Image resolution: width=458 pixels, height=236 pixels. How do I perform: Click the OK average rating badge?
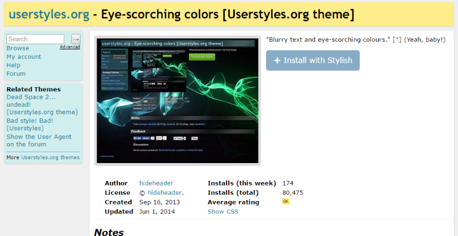[286, 202]
